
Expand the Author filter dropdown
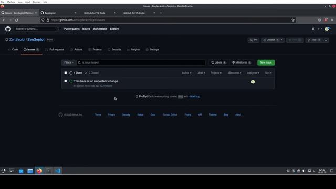point(186,73)
